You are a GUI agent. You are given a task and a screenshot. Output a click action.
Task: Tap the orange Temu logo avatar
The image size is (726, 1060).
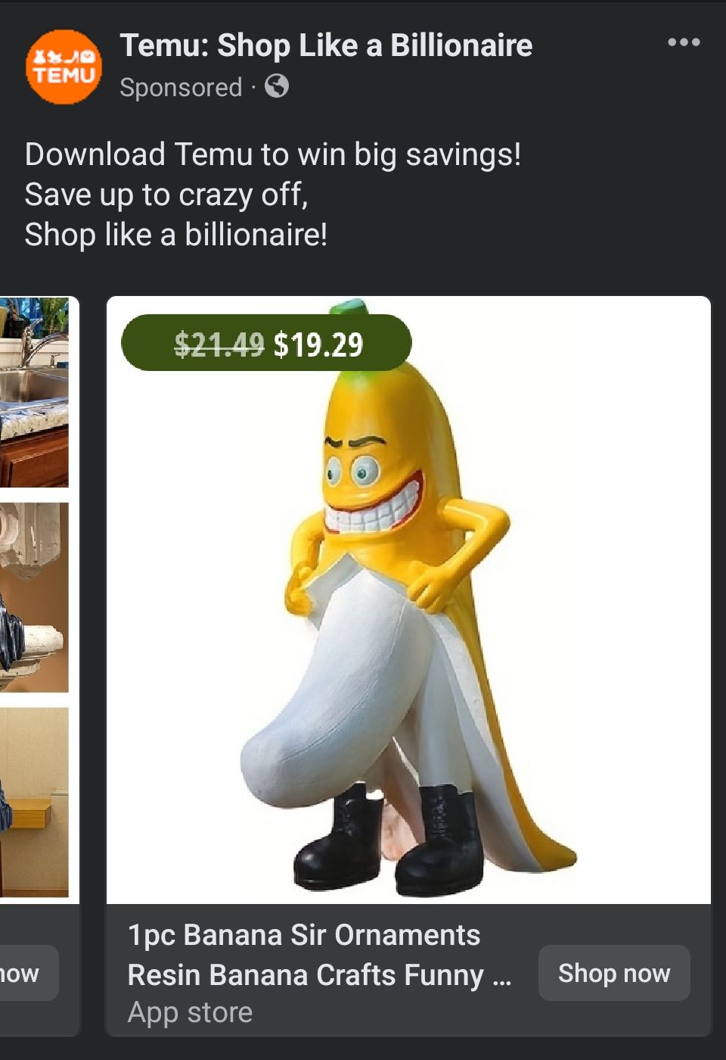coord(64,67)
